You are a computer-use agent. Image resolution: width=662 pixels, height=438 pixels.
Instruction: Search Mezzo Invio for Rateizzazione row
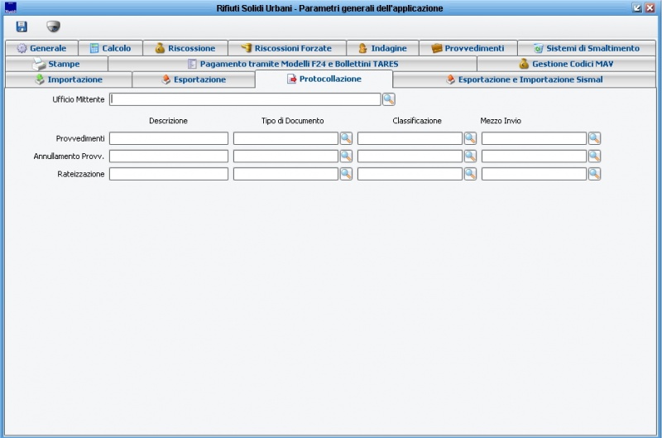coord(594,174)
